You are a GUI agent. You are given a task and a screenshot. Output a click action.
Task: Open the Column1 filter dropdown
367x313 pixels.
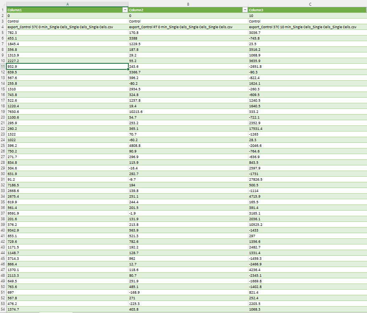(x=125, y=10)
